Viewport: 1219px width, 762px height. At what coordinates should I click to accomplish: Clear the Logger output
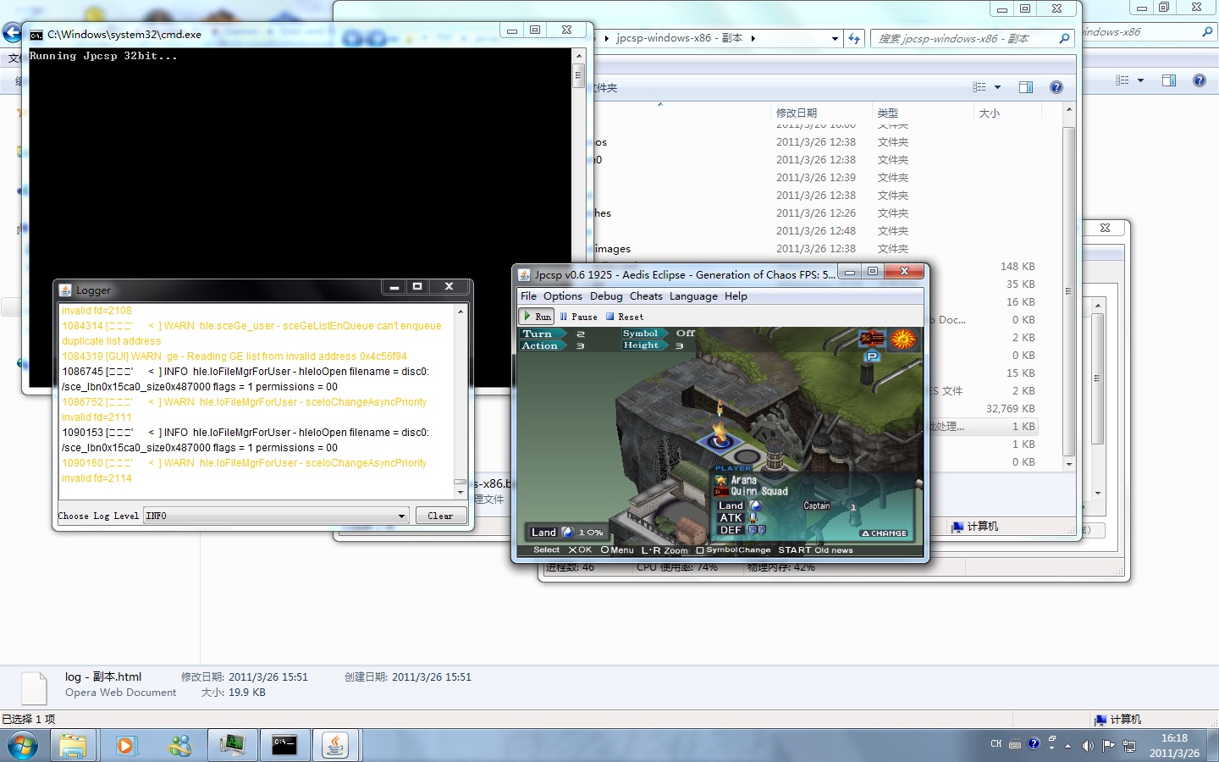440,516
